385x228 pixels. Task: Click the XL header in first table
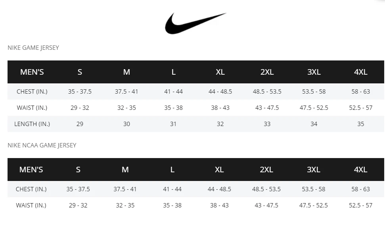click(220, 72)
